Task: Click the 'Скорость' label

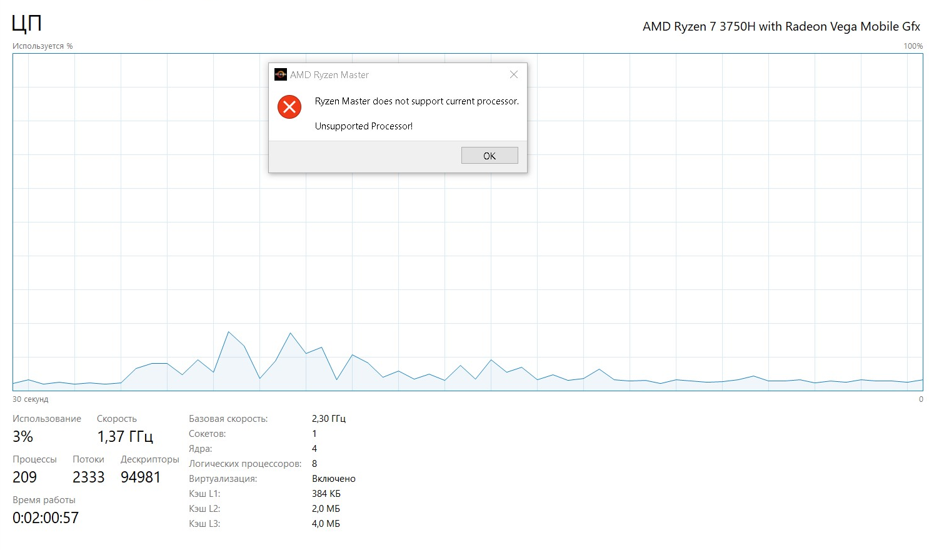Action: (117, 419)
